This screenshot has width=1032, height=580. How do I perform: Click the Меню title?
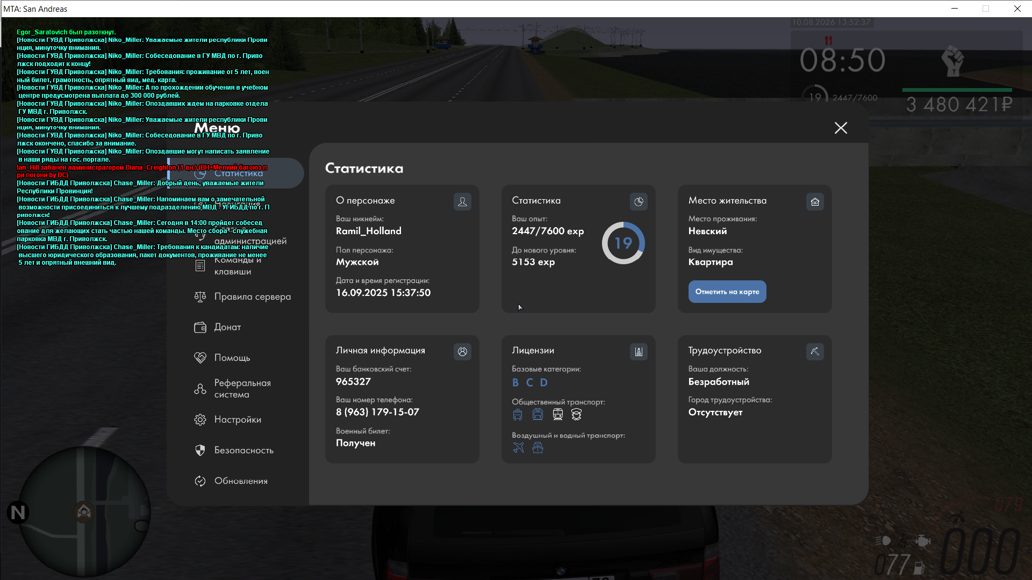(x=217, y=128)
